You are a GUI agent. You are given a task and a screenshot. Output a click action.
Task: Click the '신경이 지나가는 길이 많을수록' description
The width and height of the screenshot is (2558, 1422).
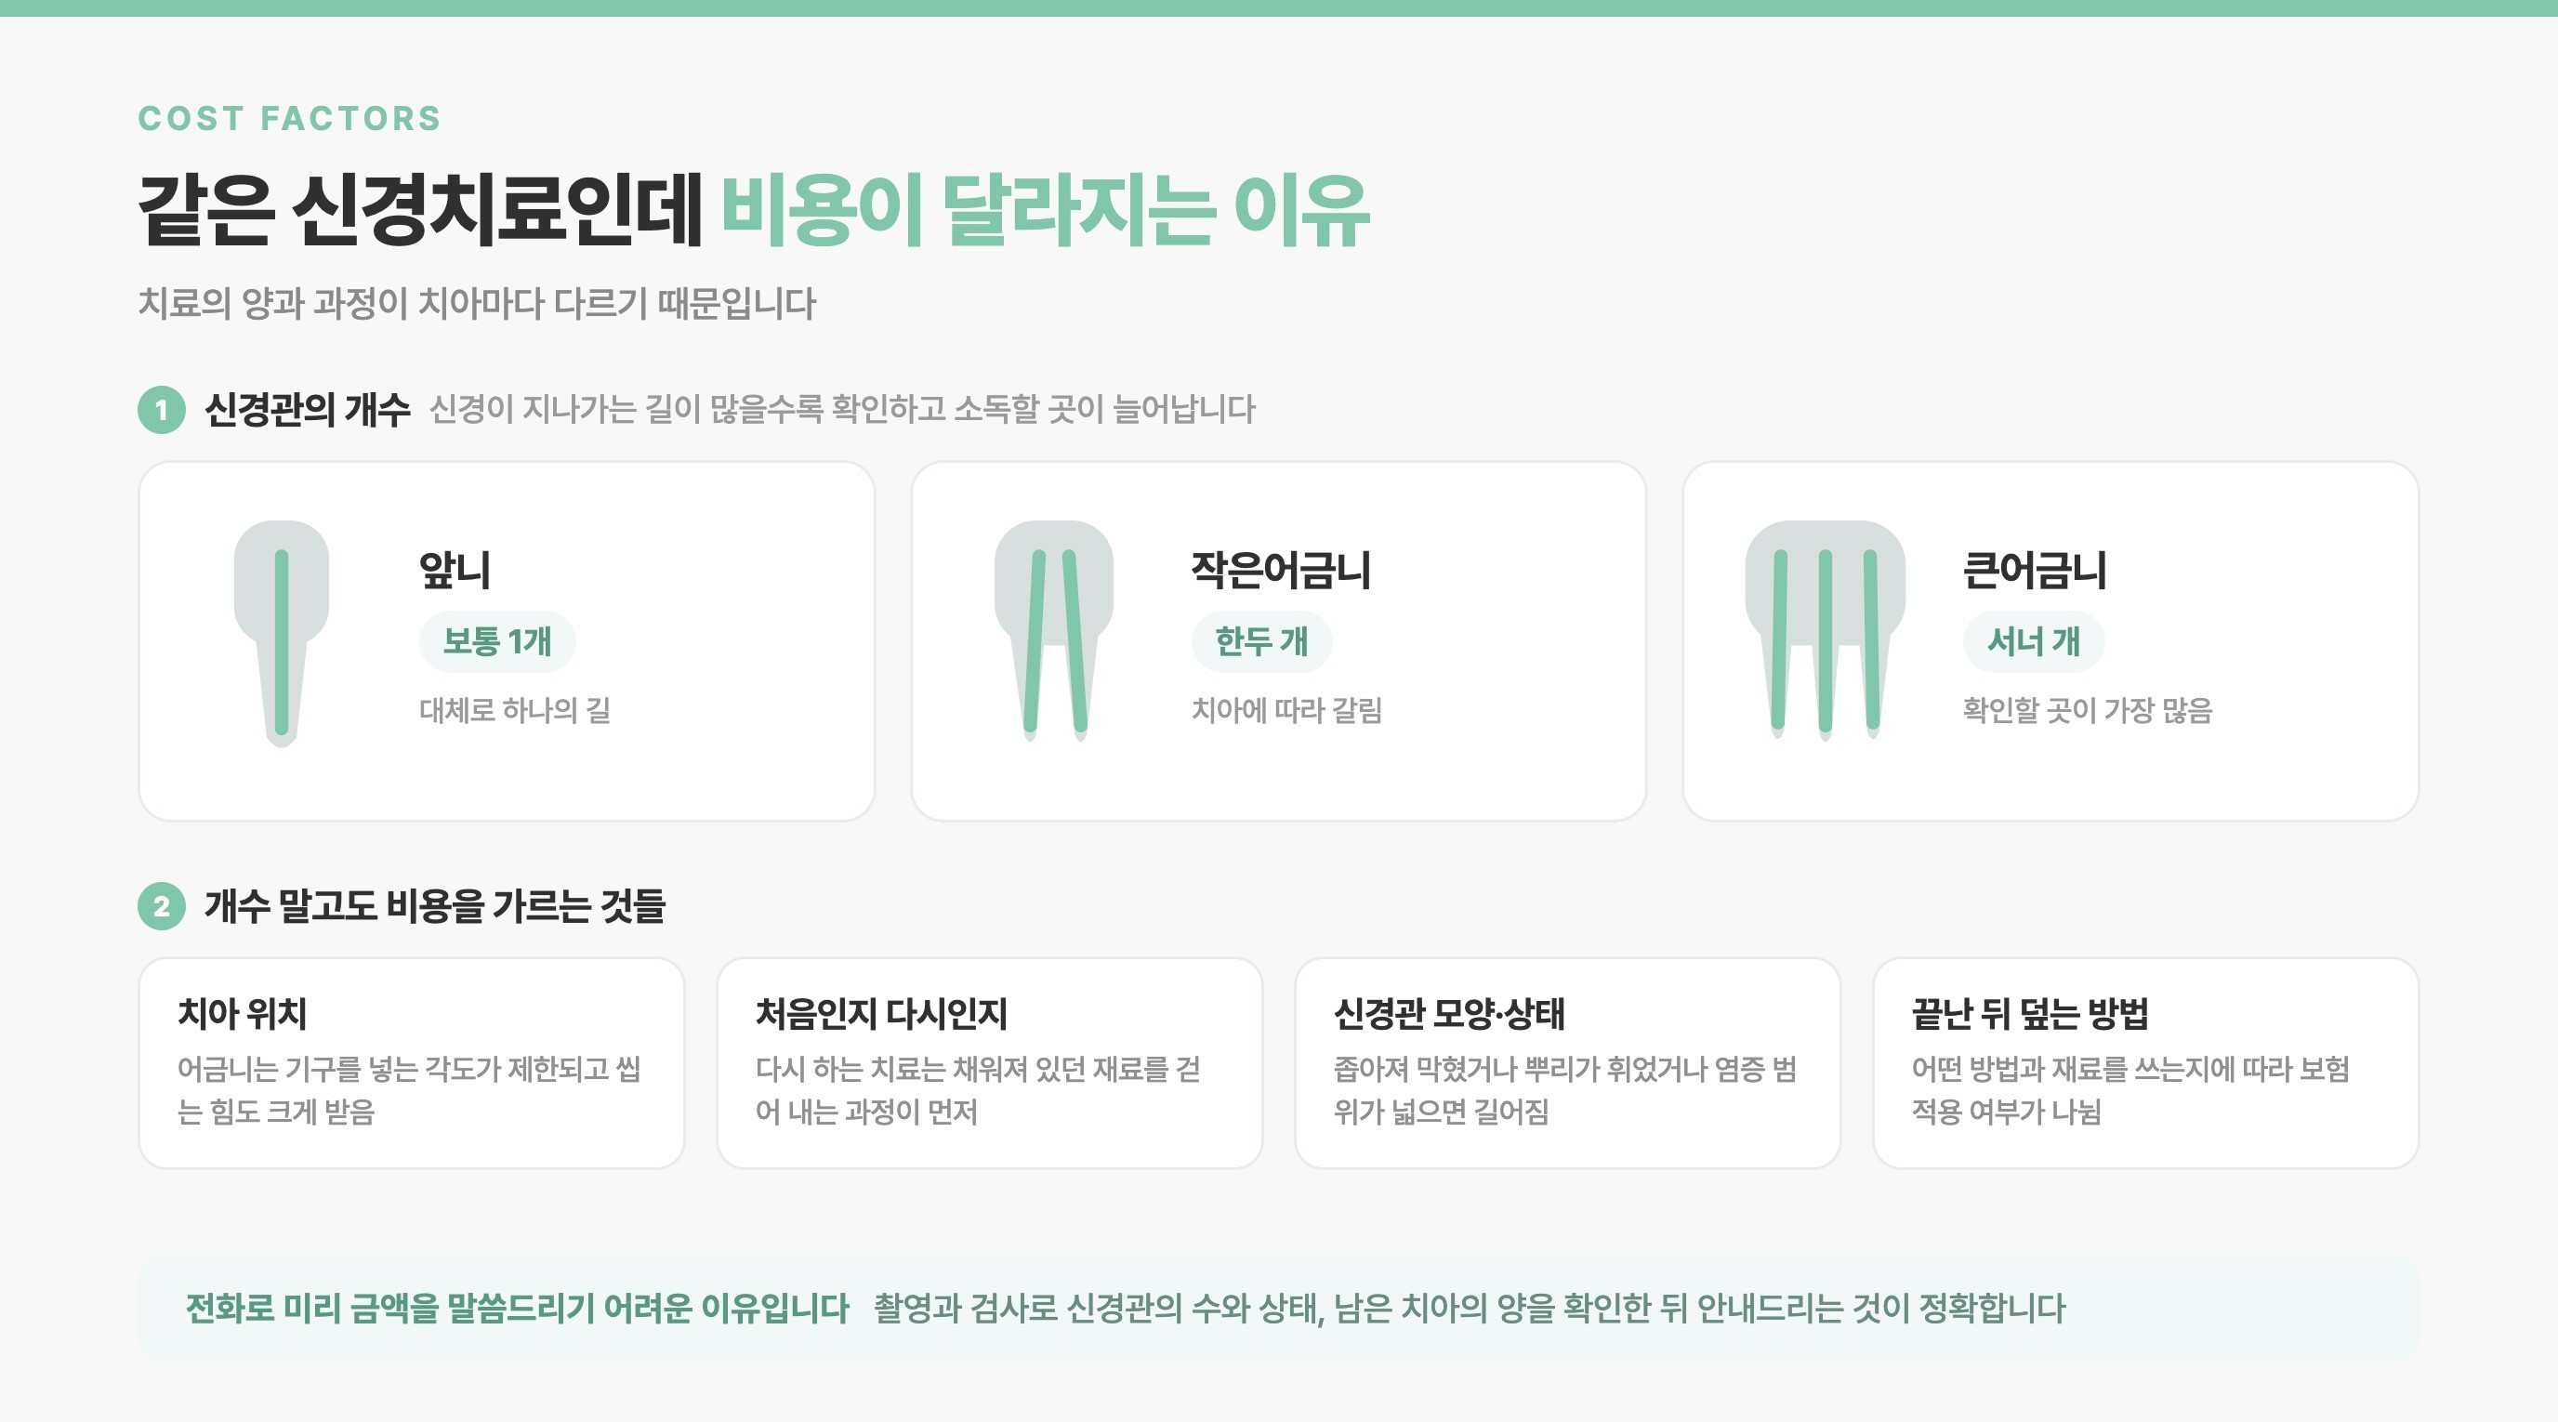tap(842, 409)
